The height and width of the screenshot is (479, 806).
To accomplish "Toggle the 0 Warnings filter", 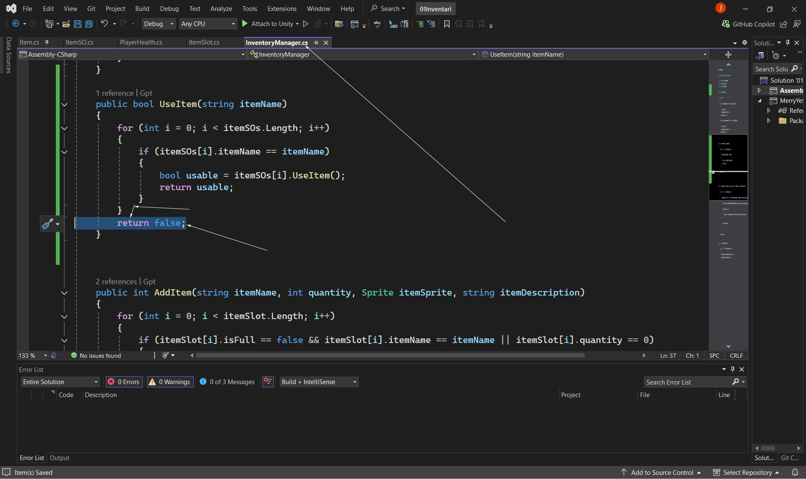I will tap(170, 382).
